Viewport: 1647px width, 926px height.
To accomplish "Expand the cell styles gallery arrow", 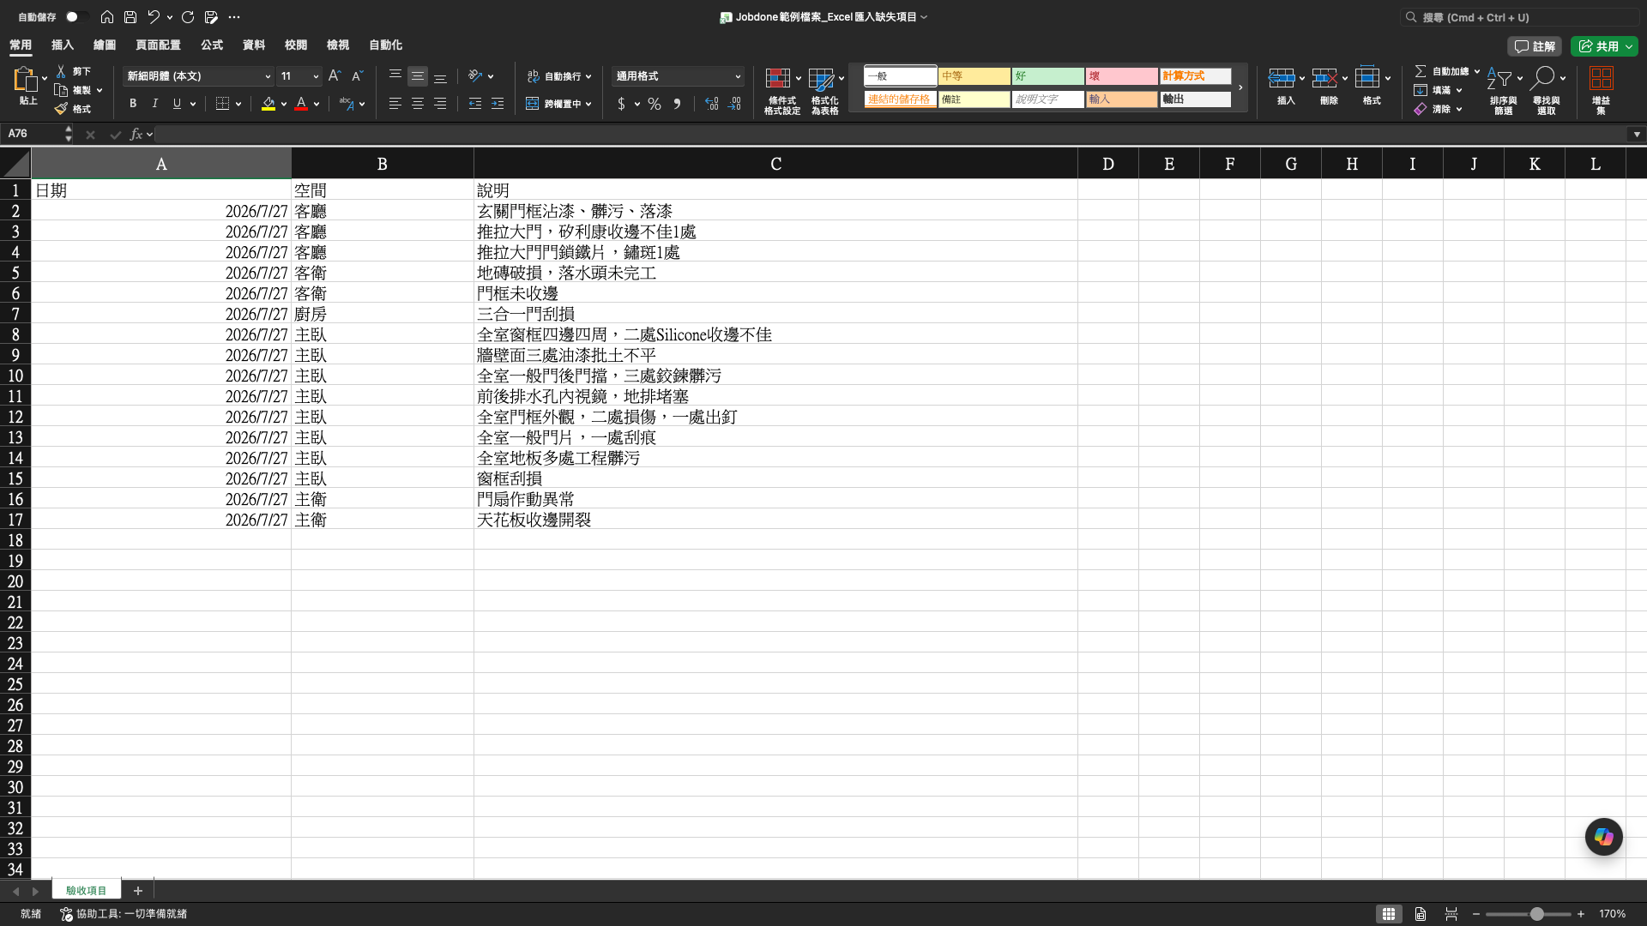I will [x=1240, y=87].
